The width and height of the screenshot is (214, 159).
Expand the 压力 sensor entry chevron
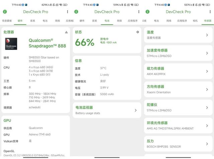(x=207, y=144)
